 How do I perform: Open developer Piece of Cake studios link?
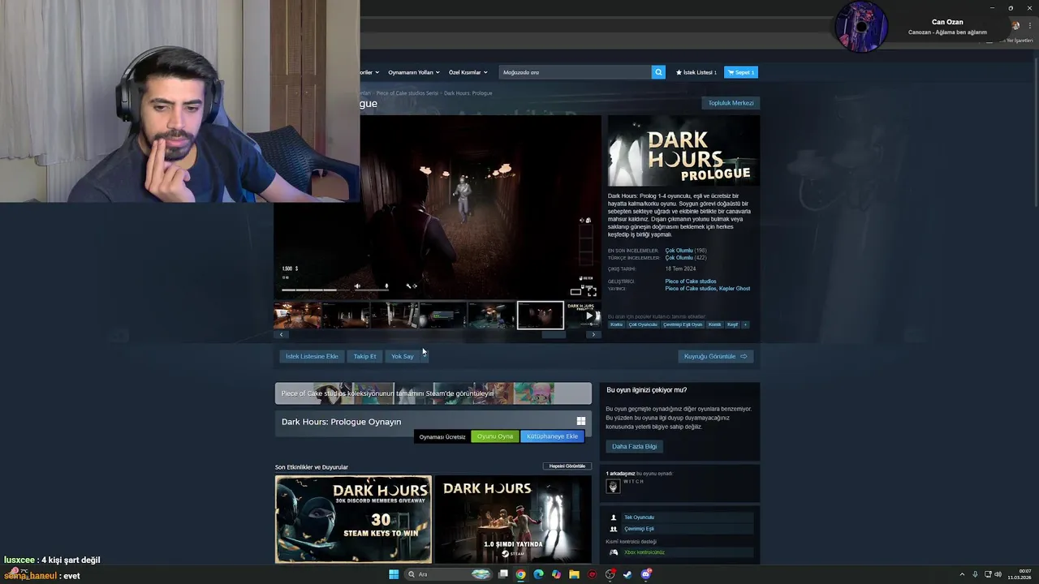pyautogui.click(x=690, y=281)
